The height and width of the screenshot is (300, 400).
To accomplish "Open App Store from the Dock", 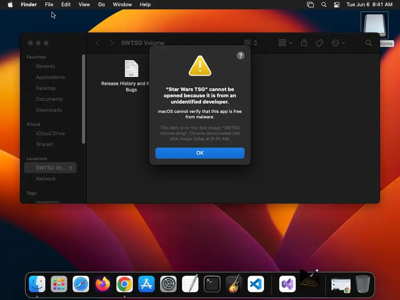I will pyautogui.click(x=146, y=284).
